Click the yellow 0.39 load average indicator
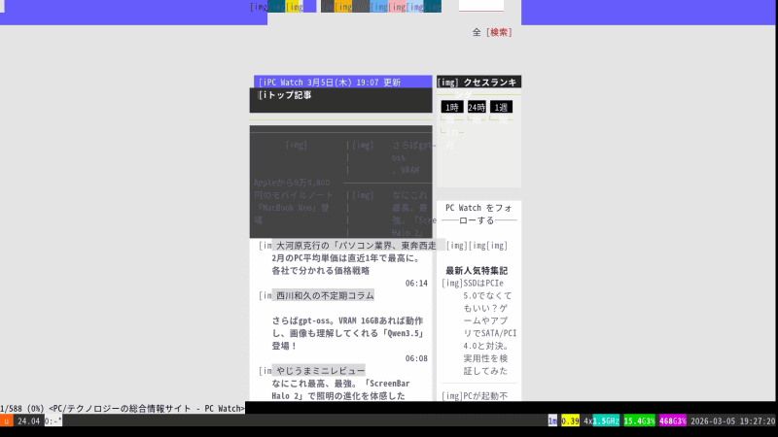 pos(570,421)
